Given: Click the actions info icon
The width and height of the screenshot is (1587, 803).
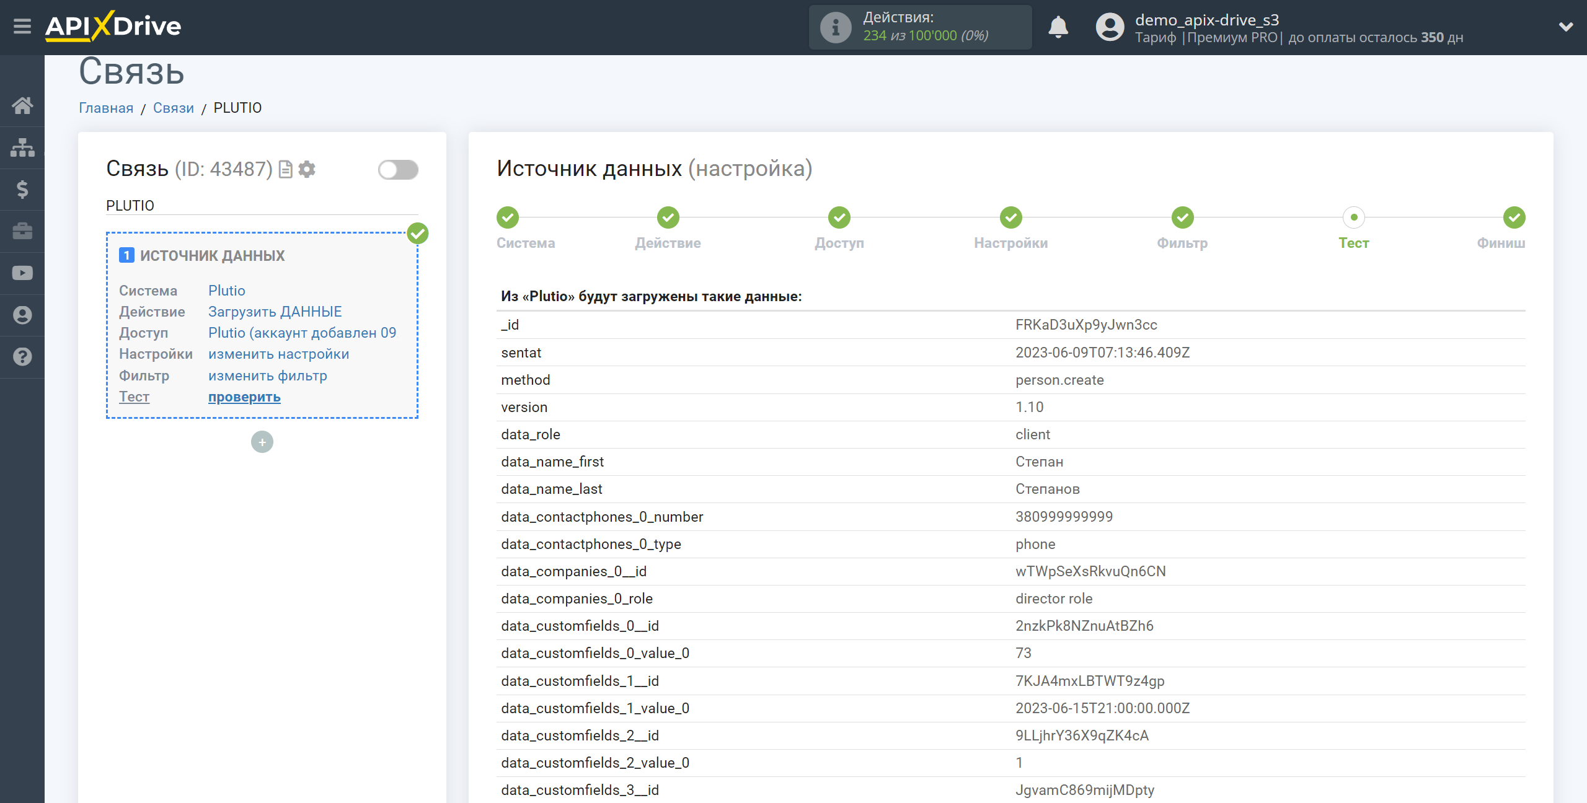Looking at the screenshot, I should point(836,27).
